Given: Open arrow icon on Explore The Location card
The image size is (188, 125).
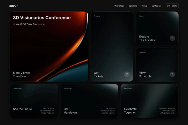Looking at the screenshot, I should 172,38.
